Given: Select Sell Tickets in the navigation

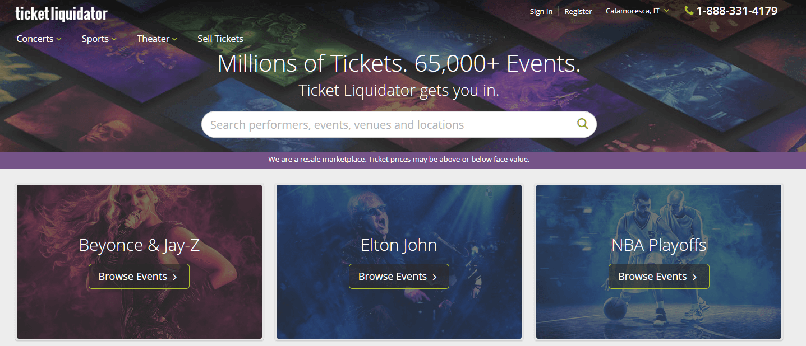Looking at the screenshot, I should coord(220,39).
